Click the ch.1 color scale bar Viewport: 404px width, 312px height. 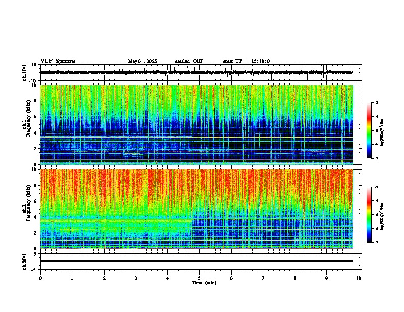click(369, 131)
